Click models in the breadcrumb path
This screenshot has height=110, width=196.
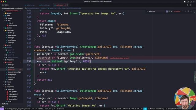coord(43,8)
